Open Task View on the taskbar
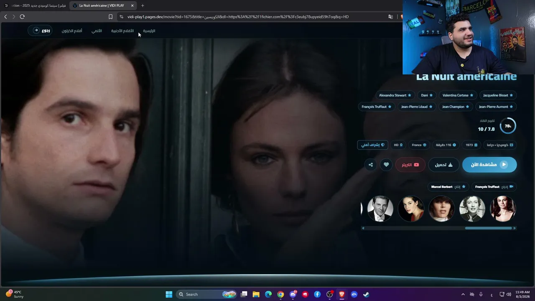Image resolution: width=535 pixels, height=301 pixels. pyautogui.click(x=244, y=294)
